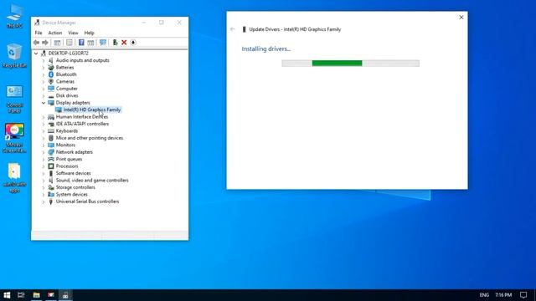Click the 'Network adapters' label text
This screenshot has width=536, height=301.
coord(75,152)
